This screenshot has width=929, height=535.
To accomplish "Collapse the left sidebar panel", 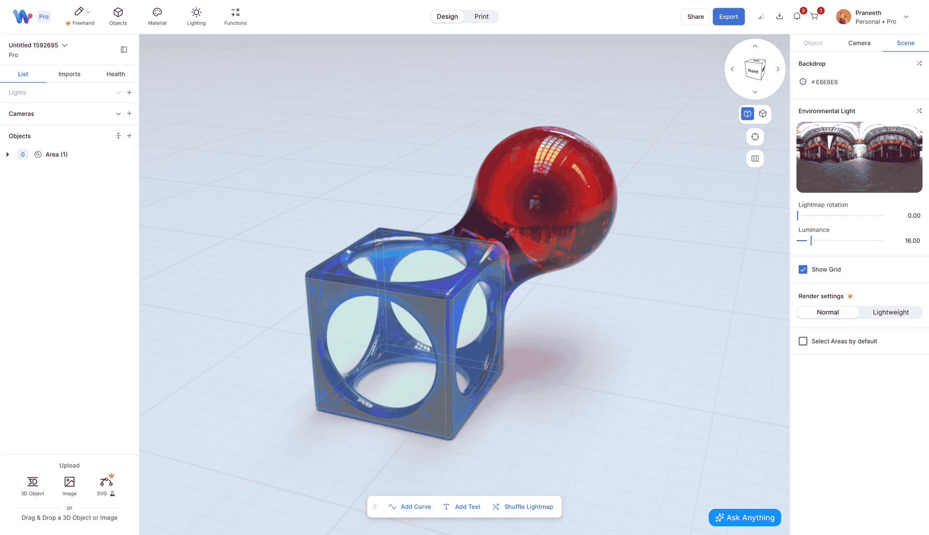I will click(124, 49).
